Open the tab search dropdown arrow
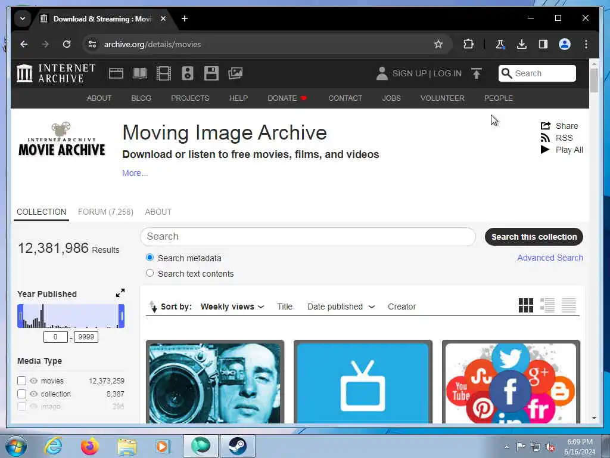 23,18
